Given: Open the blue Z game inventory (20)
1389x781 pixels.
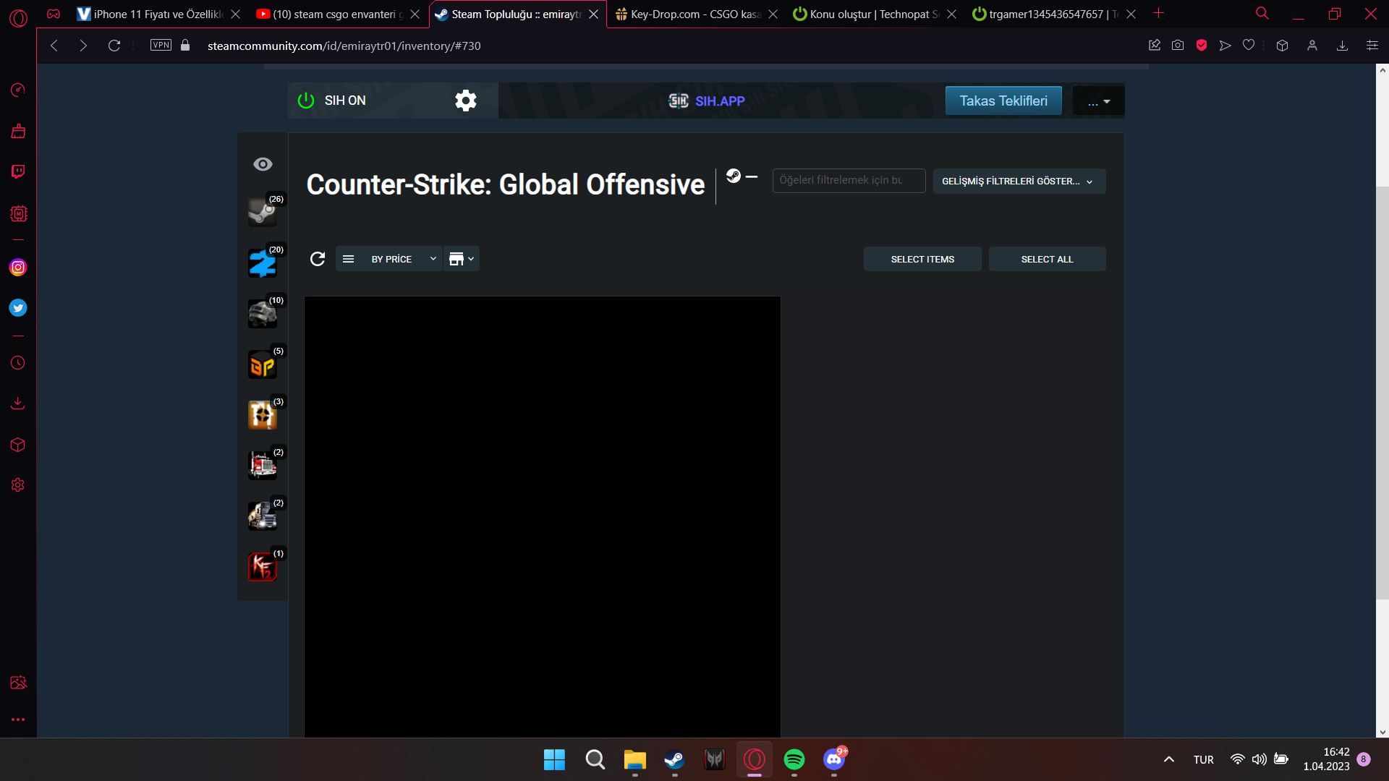Looking at the screenshot, I should point(263,263).
